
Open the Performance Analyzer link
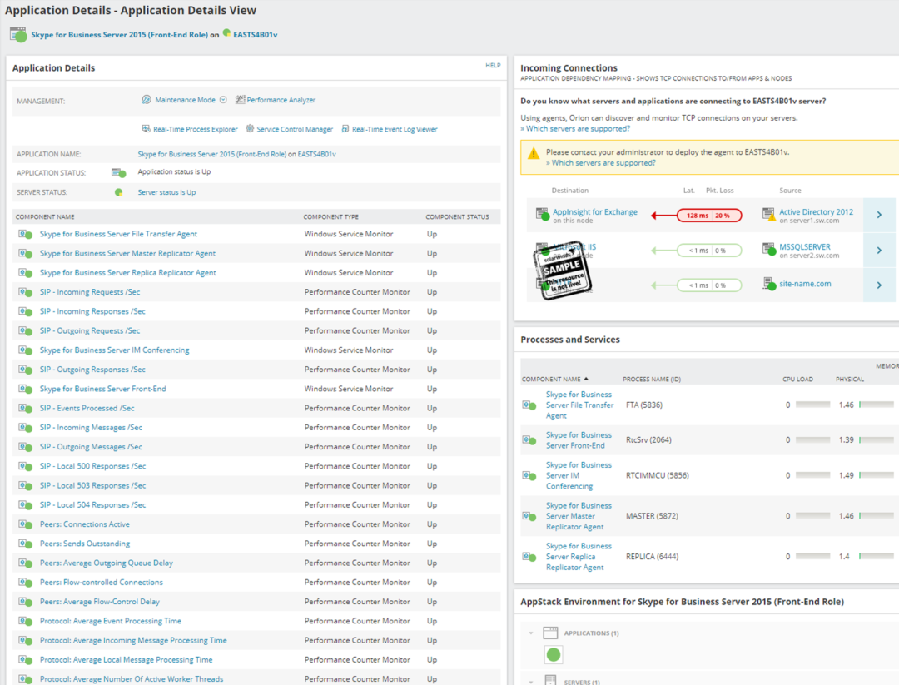point(281,100)
